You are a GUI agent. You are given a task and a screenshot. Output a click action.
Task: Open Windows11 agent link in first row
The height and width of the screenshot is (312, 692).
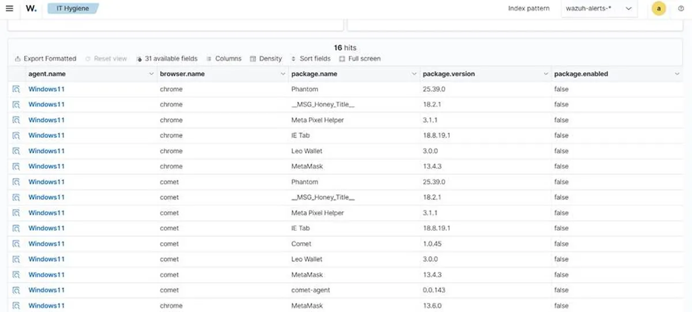(x=47, y=89)
